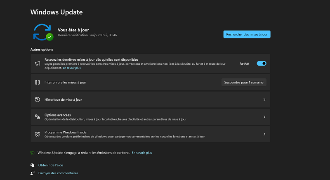The height and width of the screenshot is (180, 330).
Task: Click the clock history icon for Historique
Action: (37, 99)
